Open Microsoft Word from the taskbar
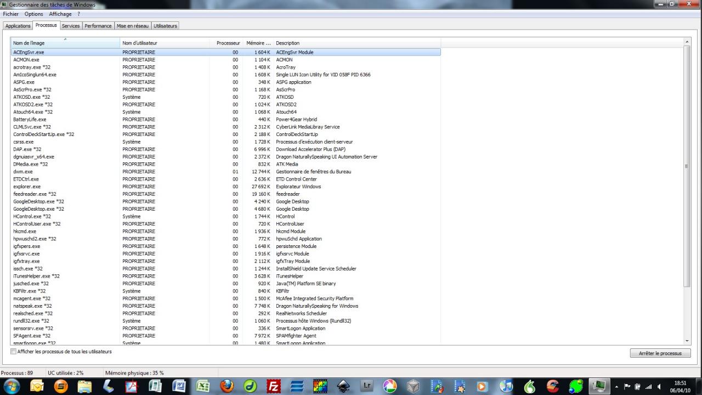The image size is (702, 395). click(x=179, y=386)
